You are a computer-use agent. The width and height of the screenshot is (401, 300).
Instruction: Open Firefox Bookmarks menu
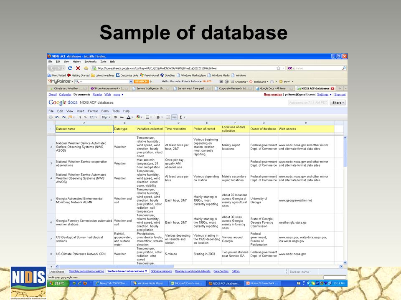pos(91,62)
